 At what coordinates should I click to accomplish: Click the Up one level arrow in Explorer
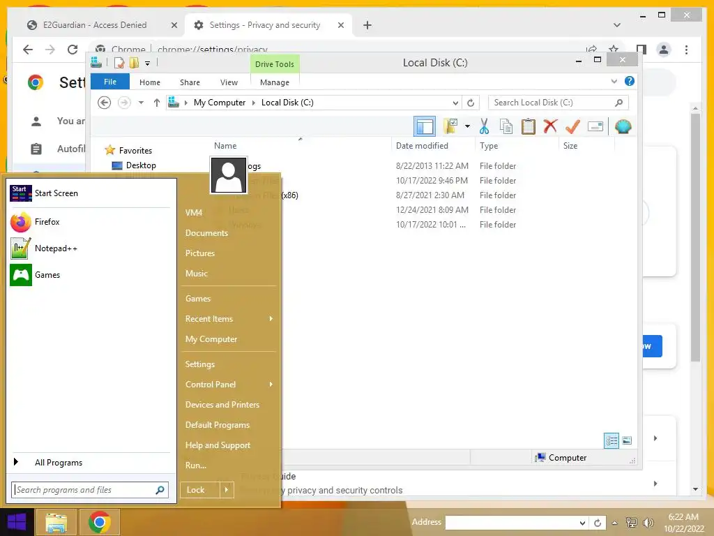[157, 103]
